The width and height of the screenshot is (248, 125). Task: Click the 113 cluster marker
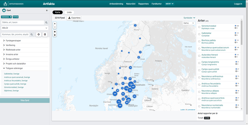pos(119,102)
